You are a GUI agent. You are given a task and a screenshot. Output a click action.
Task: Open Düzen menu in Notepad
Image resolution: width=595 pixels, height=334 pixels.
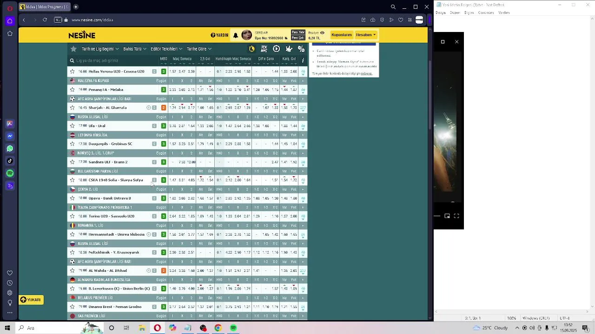[x=455, y=13]
